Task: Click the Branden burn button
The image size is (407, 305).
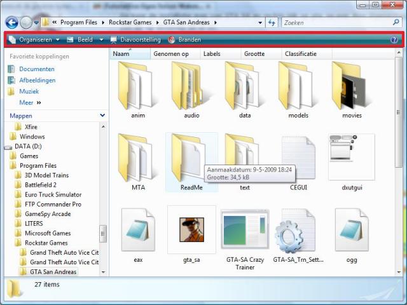Action: pyautogui.click(x=184, y=39)
